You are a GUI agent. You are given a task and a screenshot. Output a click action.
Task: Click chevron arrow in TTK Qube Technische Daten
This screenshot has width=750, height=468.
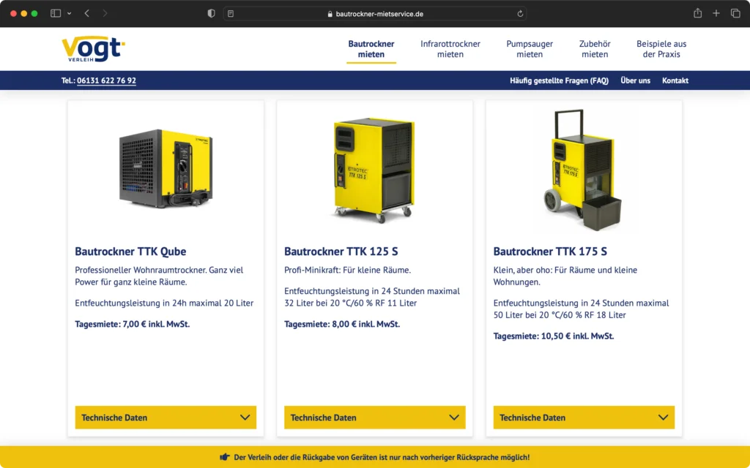(245, 418)
